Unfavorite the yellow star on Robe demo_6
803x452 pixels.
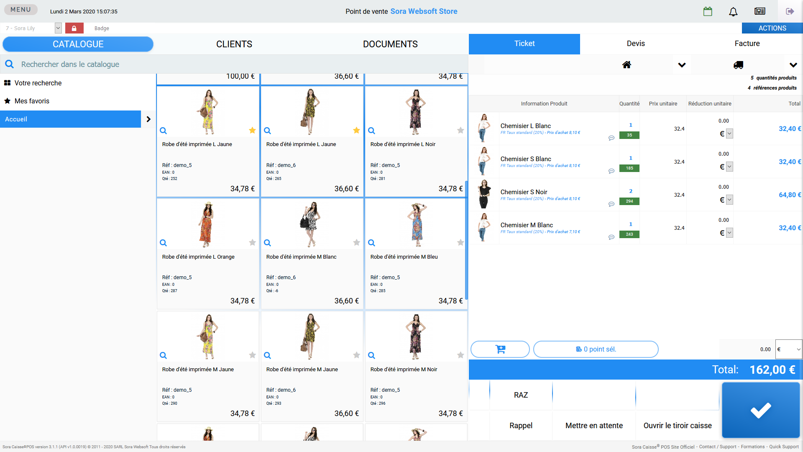pos(356,130)
